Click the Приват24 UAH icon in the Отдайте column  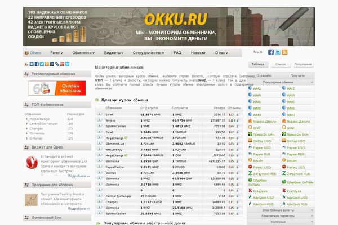pyautogui.click(x=250, y=134)
